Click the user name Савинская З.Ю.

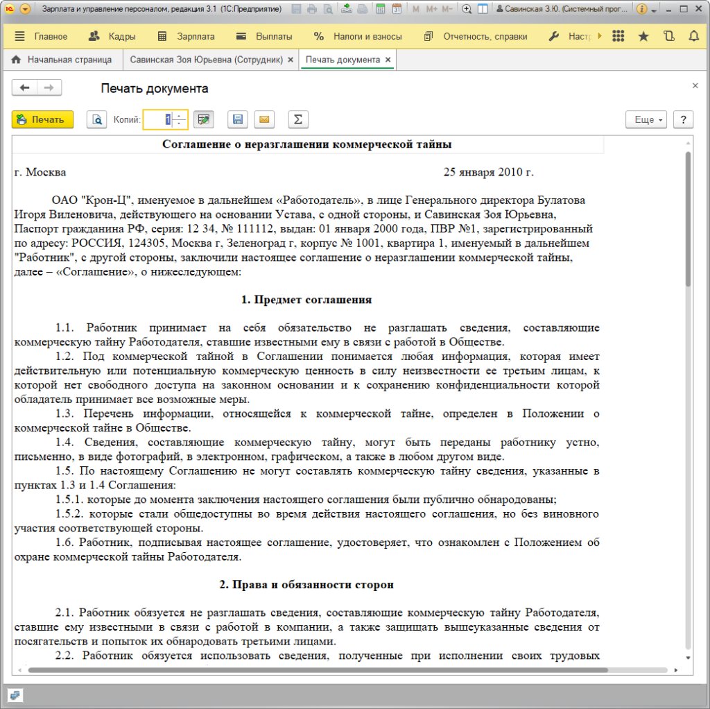(562, 9)
